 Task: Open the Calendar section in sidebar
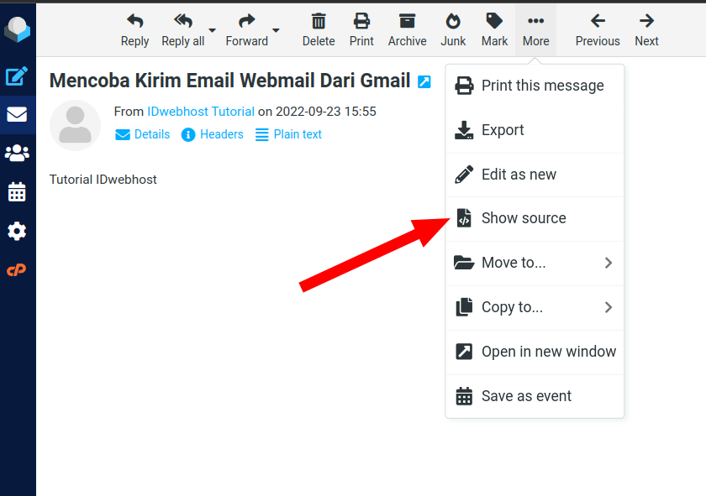(17, 192)
